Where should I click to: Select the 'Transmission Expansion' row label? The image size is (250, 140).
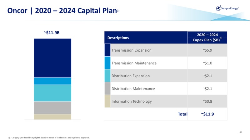point(131,50)
